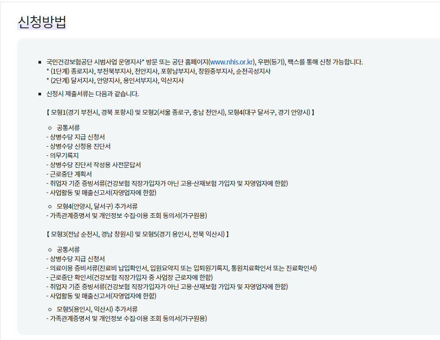Click the 모형3(전남 순천시, 경남 창원시) section header

(137, 234)
